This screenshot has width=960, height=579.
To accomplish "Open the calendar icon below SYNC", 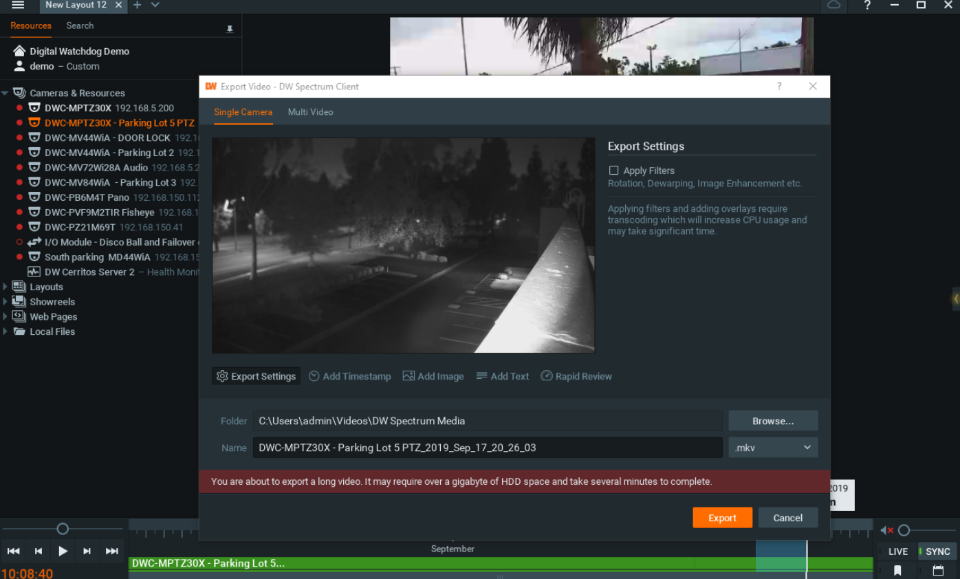I will point(938,570).
